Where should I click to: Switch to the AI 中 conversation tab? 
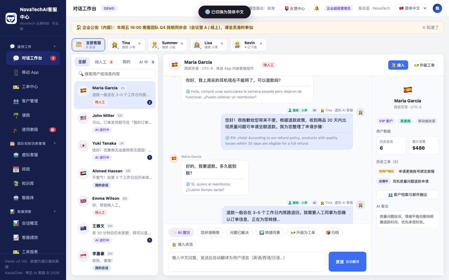[x=147, y=62]
